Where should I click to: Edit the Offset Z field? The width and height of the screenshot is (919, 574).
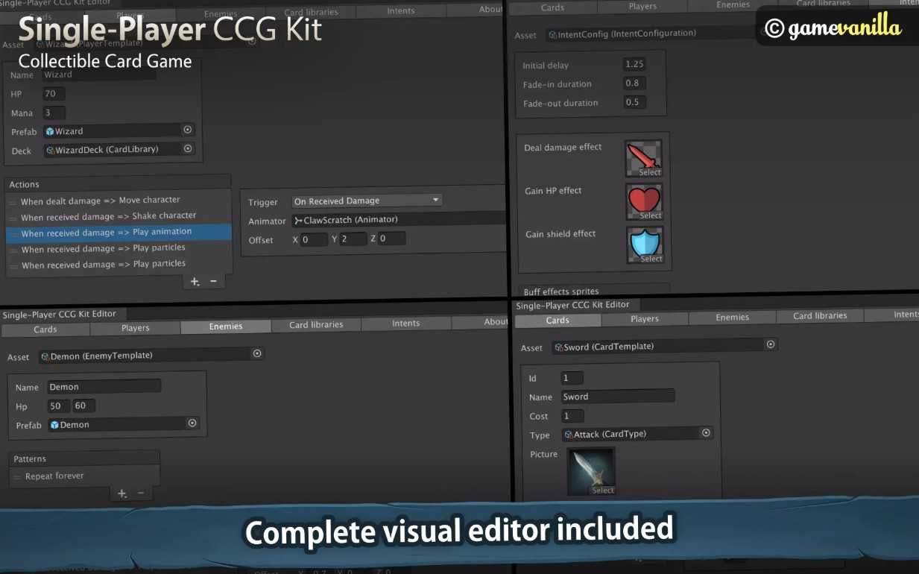tap(392, 239)
